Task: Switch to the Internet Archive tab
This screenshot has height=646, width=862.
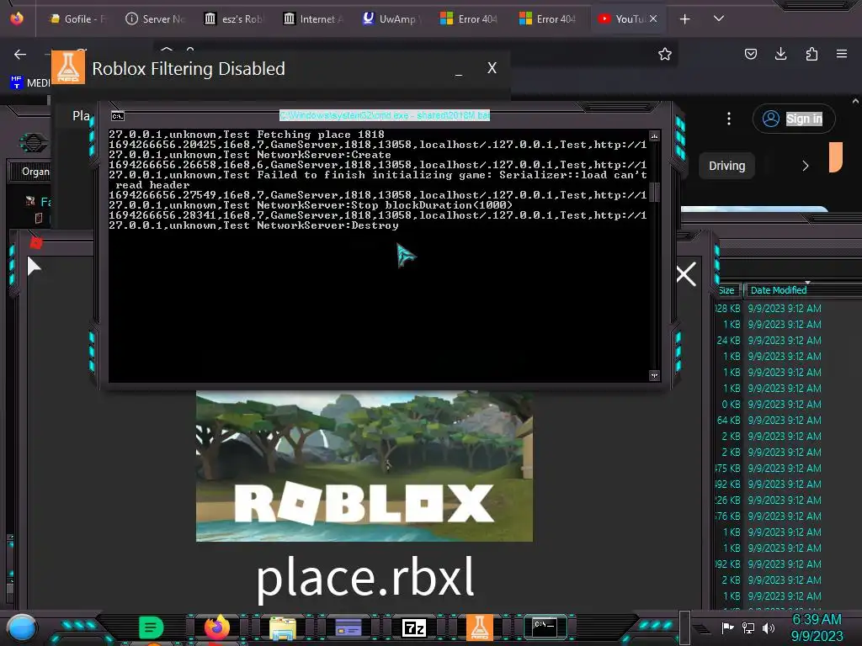Action: pyautogui.click(x=313, y=19)
